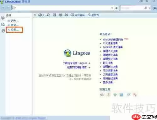Open the WordNet英语词典 link
Viewport: 157px width, 120px height.
[x=113, y=39]
